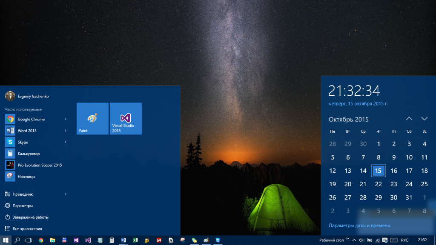Screen dimensions: 436x245
Task: Switch to Word in the taskbar
Action: 123,240
